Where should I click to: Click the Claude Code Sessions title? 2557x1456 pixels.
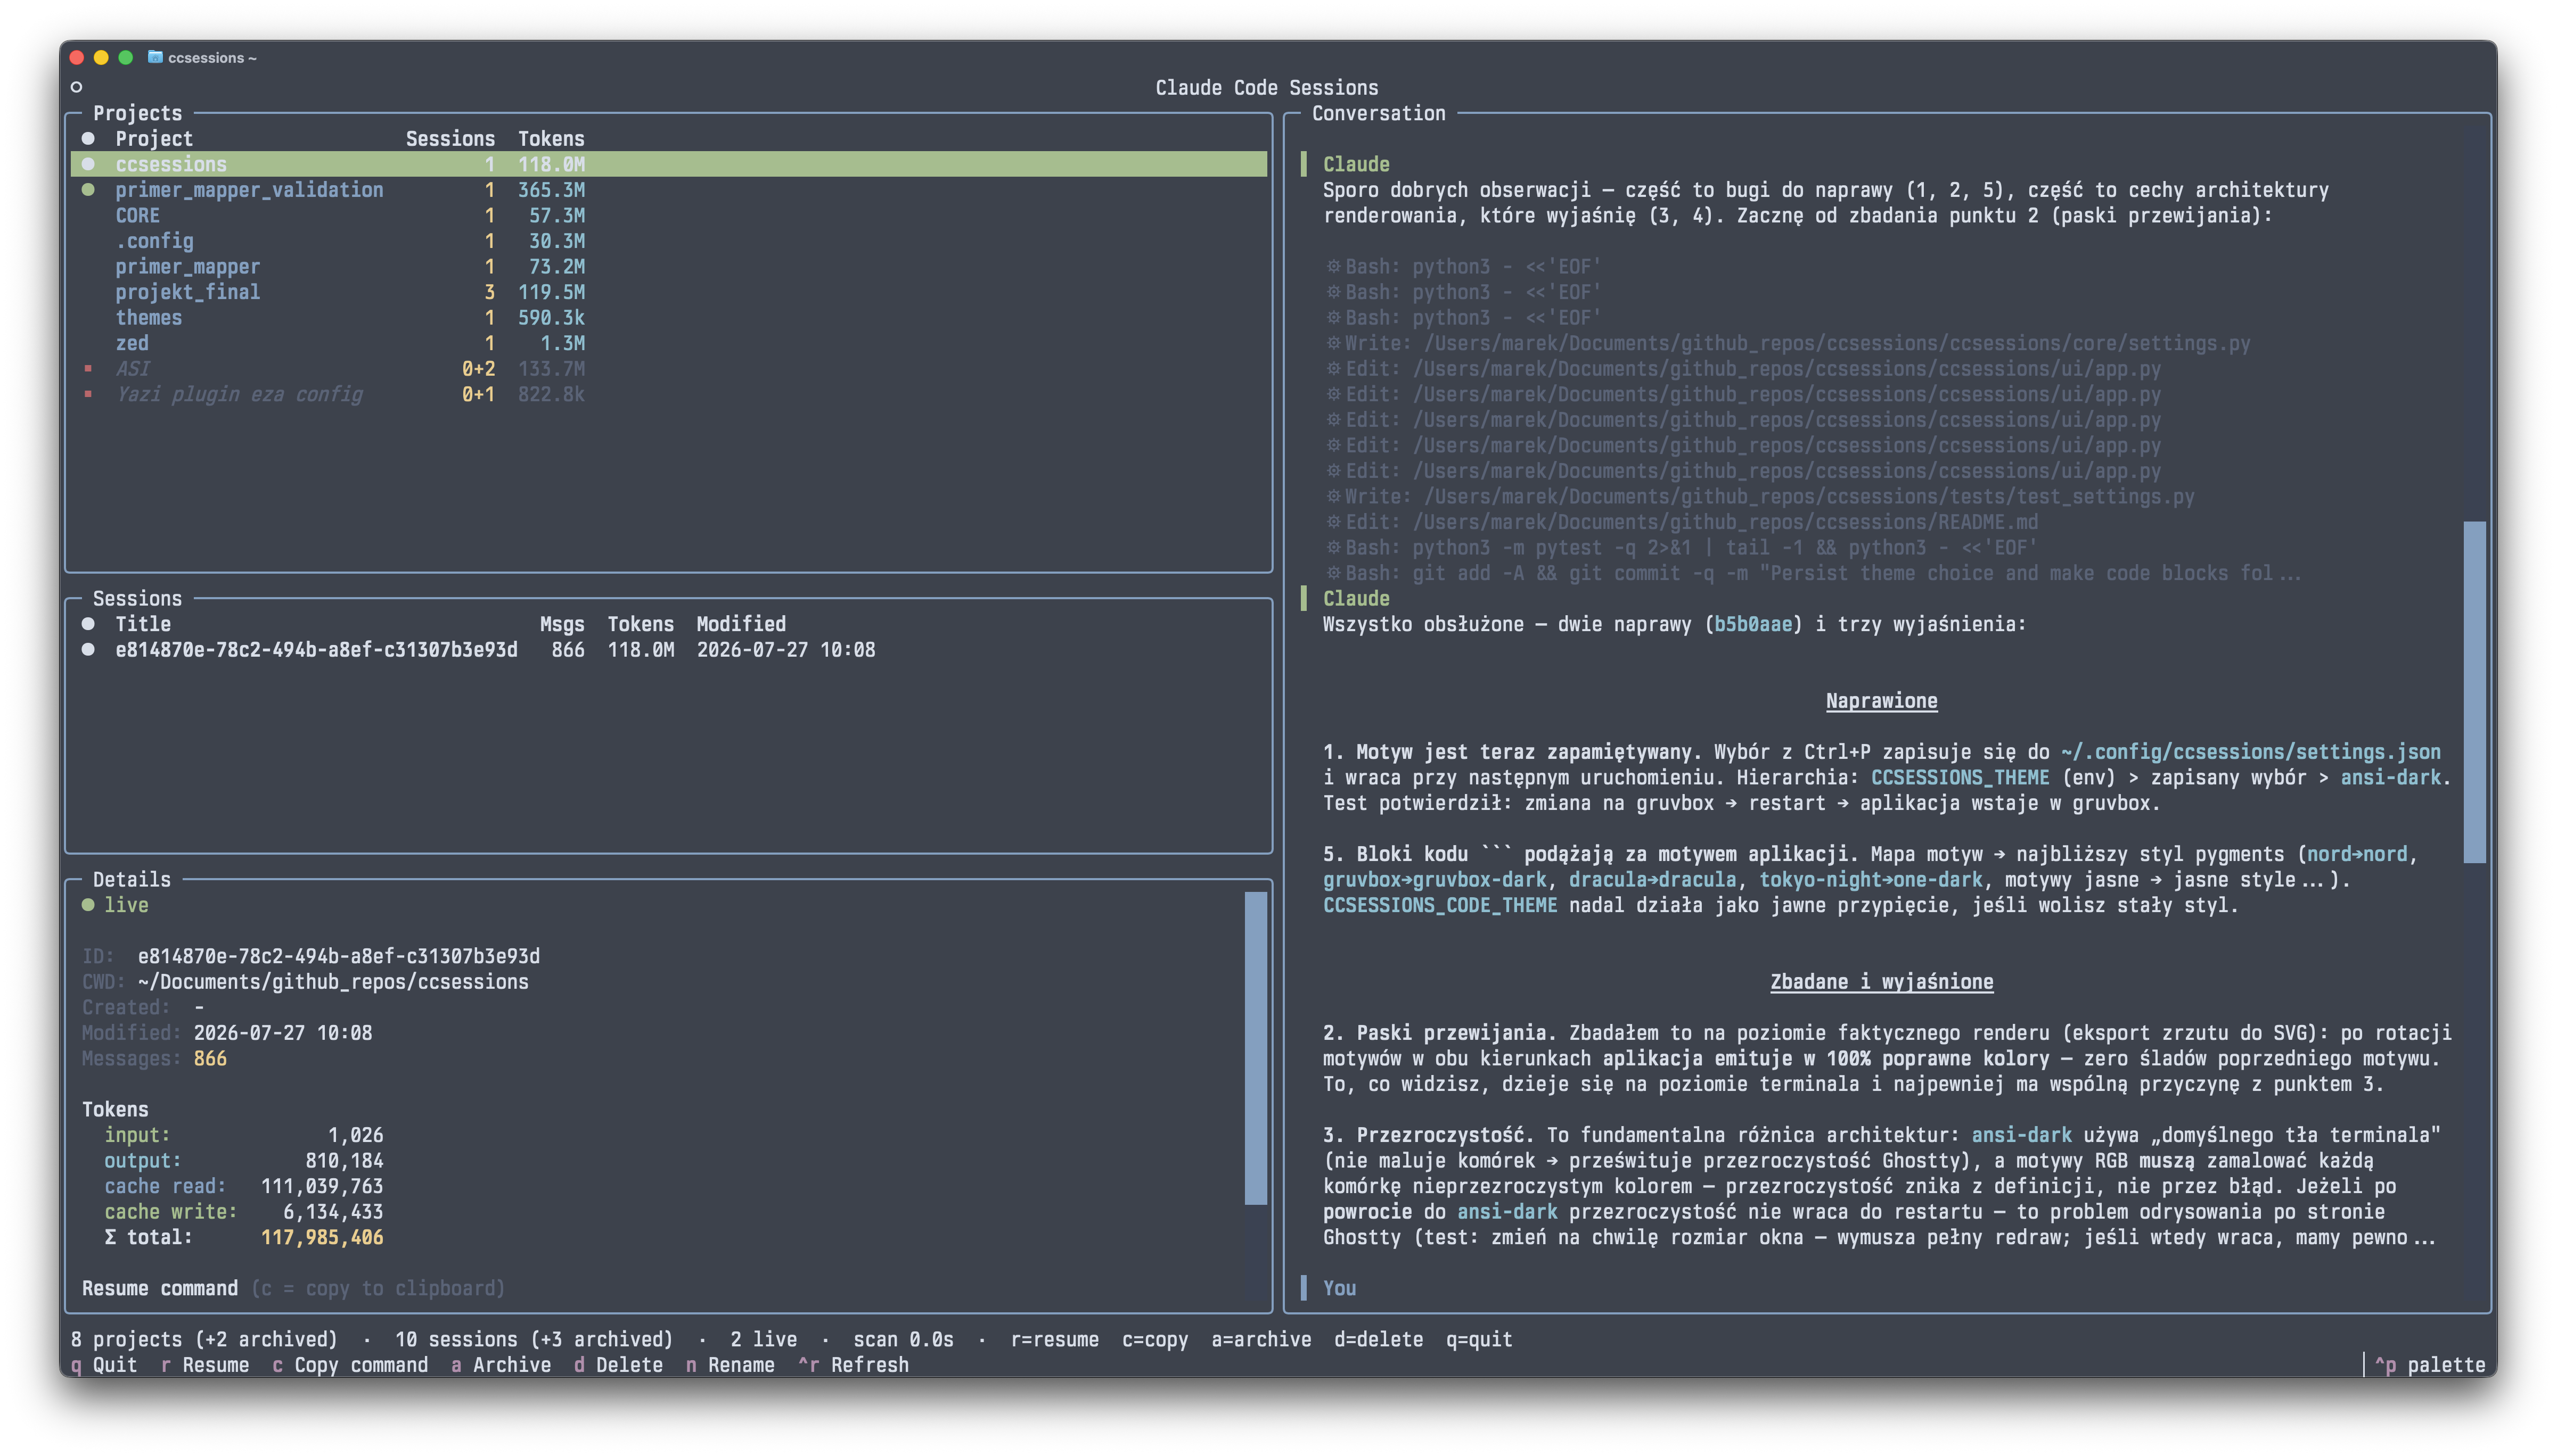pos(1266,88)
